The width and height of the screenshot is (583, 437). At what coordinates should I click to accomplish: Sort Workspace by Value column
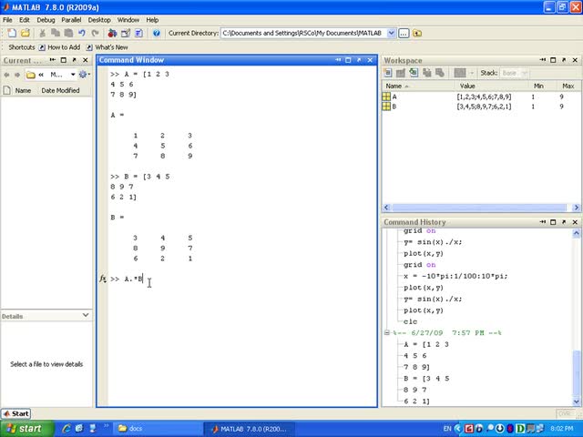click(x=467, y=86)
